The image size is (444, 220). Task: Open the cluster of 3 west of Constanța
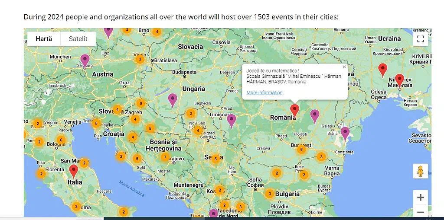[321, 156]
